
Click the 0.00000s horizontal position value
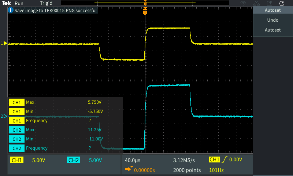[x=144, y=170]
